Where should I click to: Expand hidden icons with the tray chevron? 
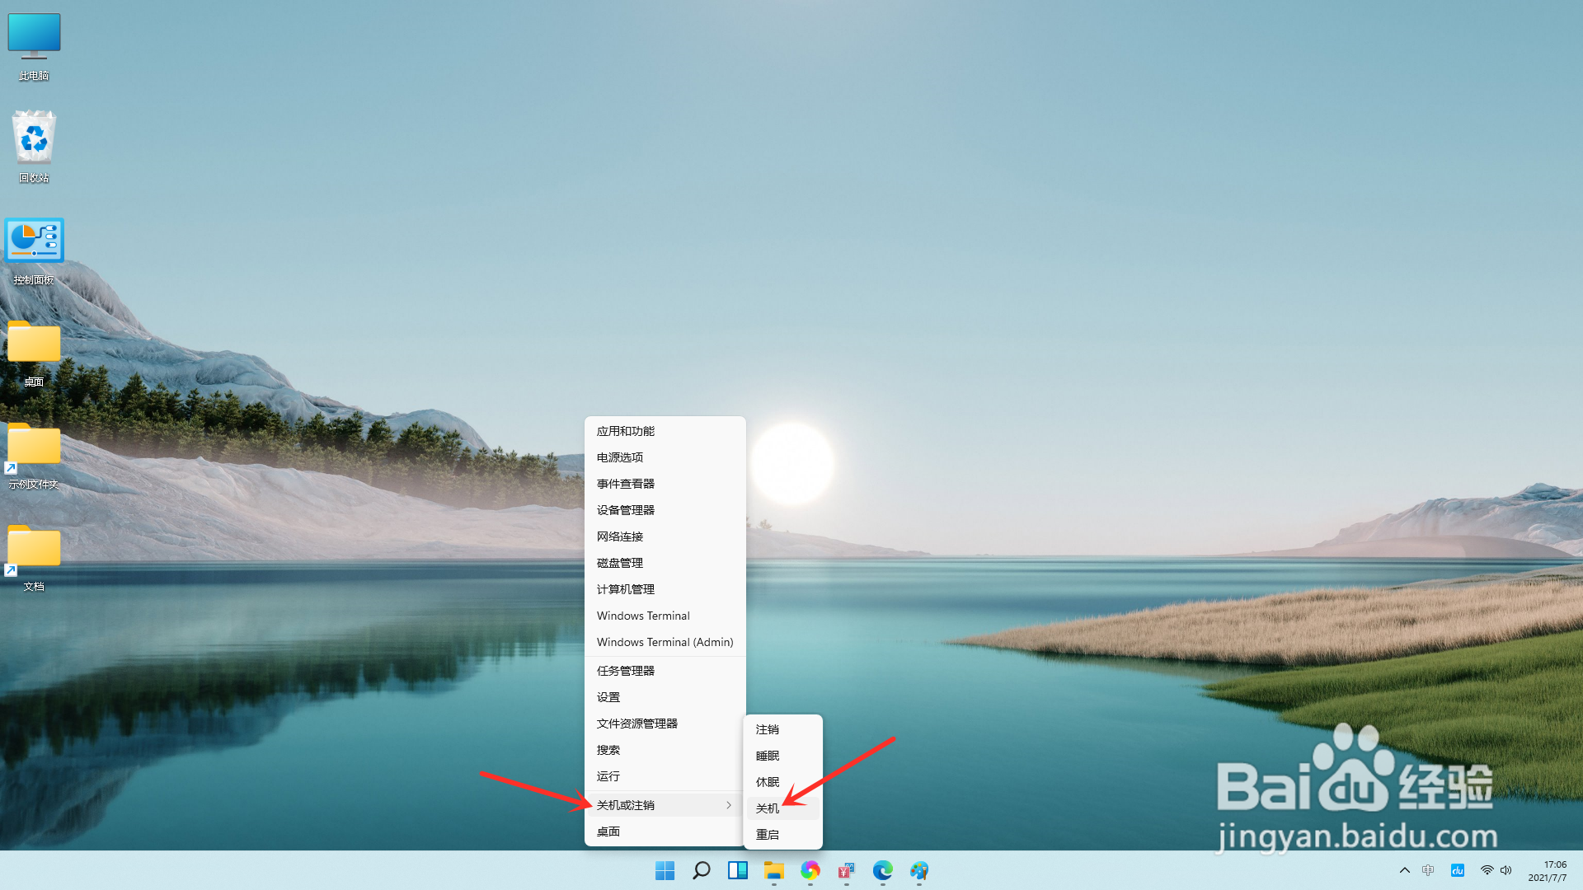1405,870
